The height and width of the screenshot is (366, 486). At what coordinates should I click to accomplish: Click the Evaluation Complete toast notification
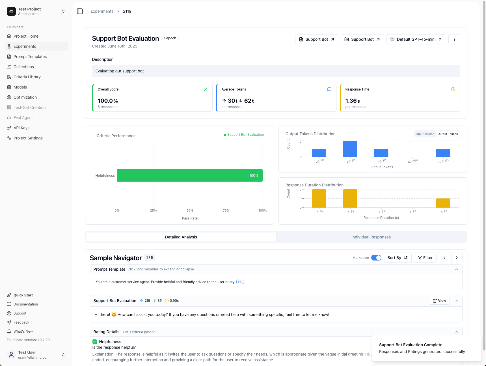point(427,348)
